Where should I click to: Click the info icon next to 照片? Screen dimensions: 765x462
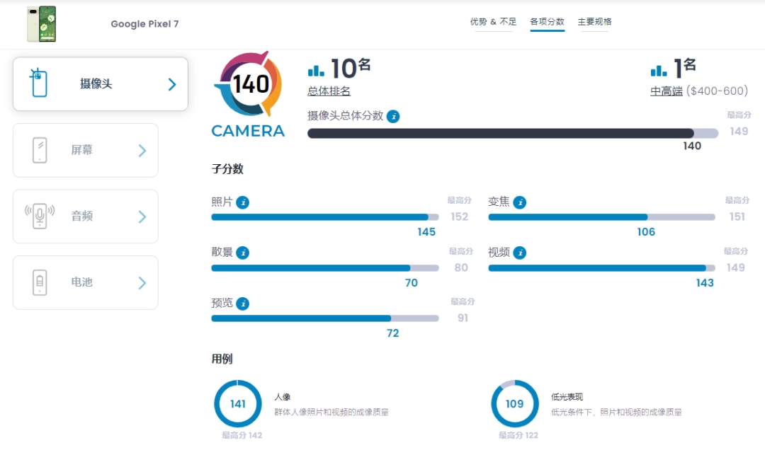tap(242, 202)
